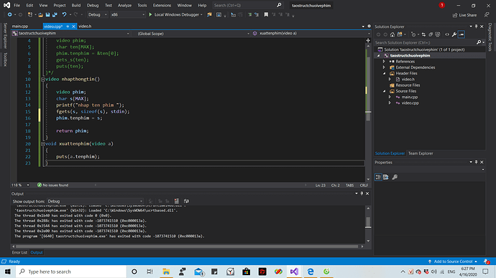The width and height of the screenshot is (496, 278).
Task: Open the x86 platform dropdown
Action: coord(127,14)
